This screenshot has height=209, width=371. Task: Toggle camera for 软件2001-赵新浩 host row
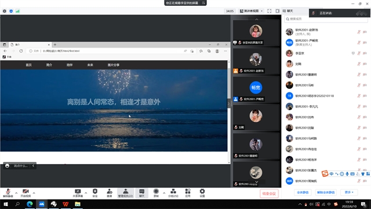coord(365,32)
